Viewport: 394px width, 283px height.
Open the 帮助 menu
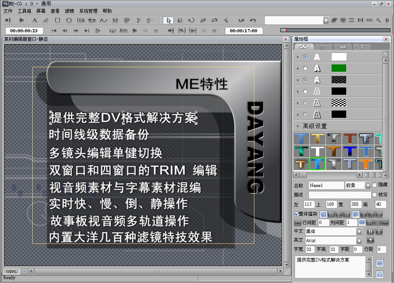[107, 11]
